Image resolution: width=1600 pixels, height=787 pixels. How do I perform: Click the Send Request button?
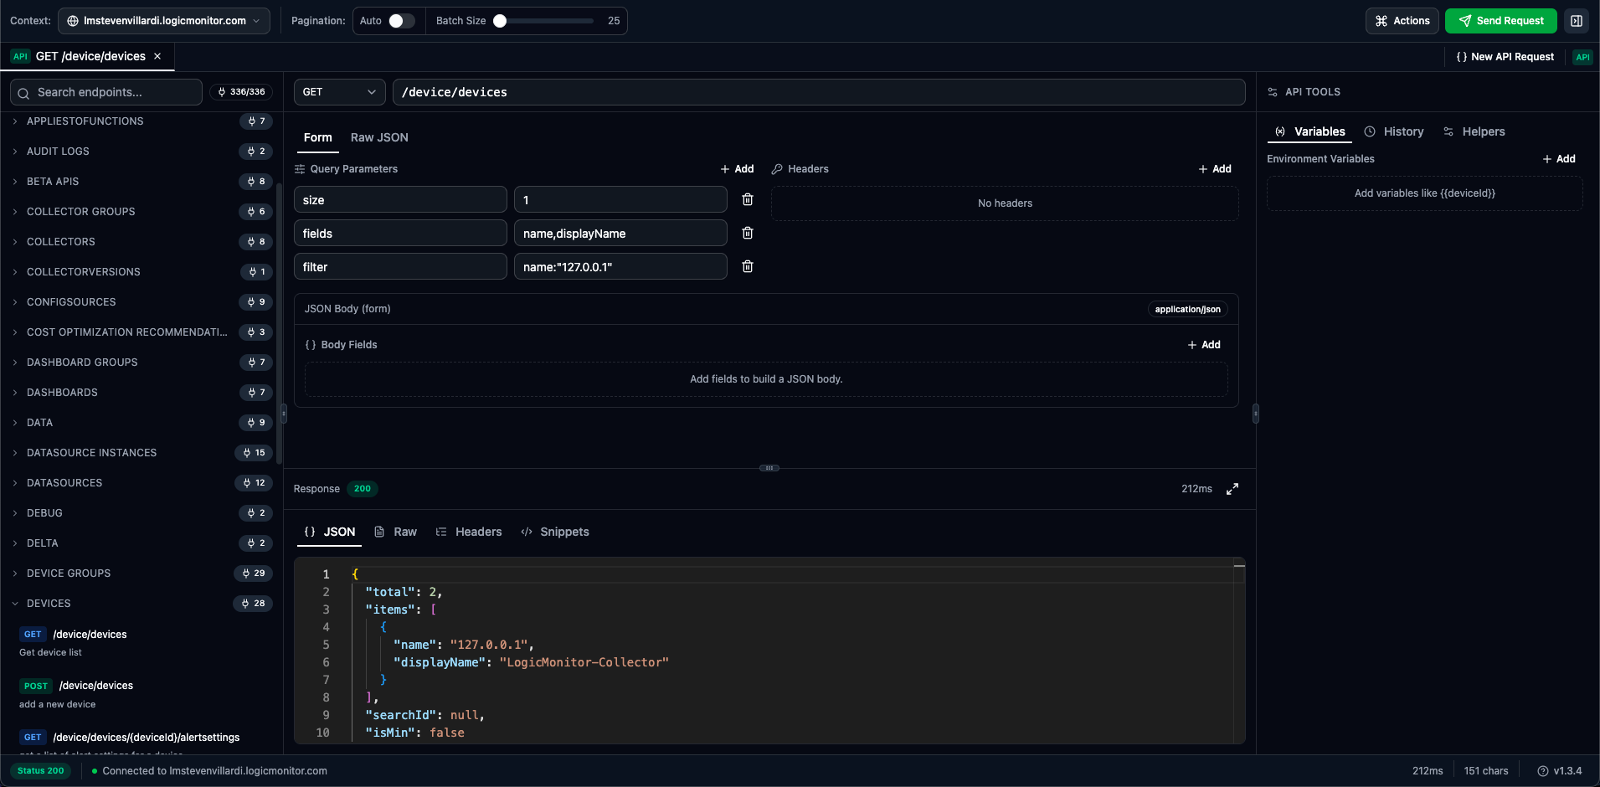pyautogui.click(x=1500, y=20)
